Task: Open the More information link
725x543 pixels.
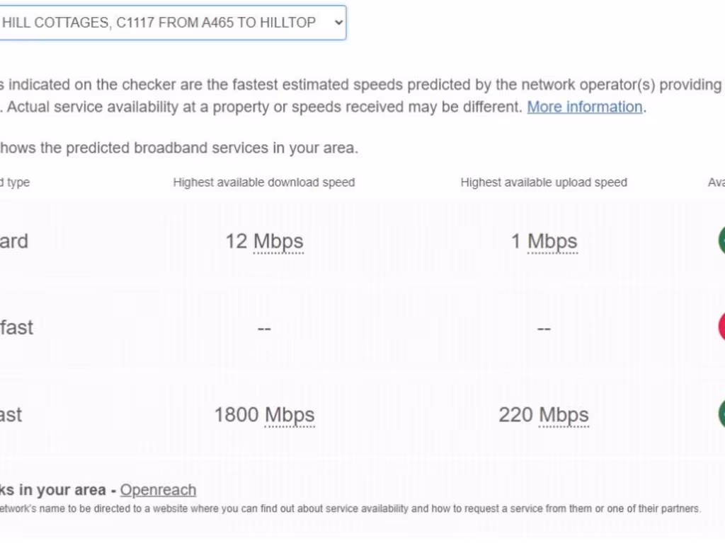Action: coord(585,107)
